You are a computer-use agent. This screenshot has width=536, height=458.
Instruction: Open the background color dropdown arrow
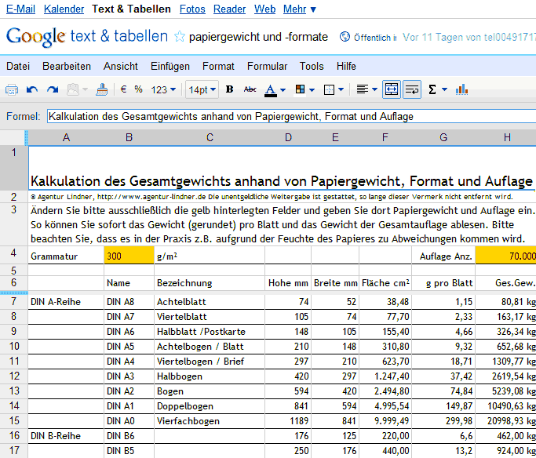[x=312, y=90]
